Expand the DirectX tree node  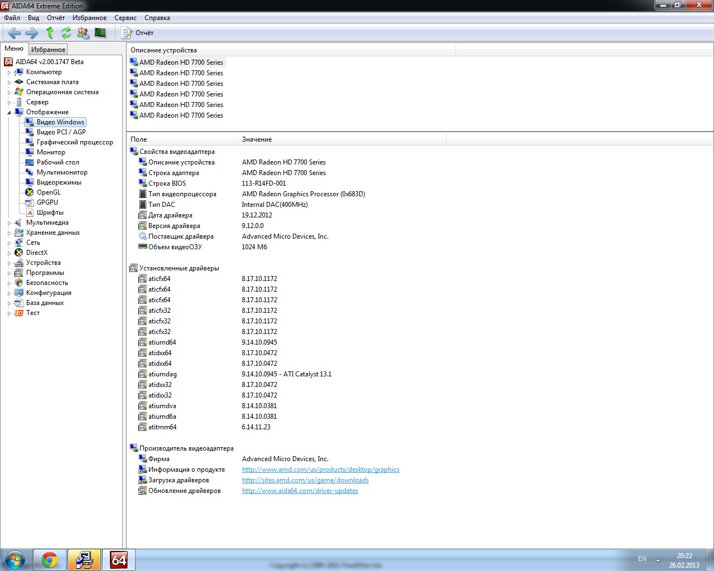tap(9, 253)
